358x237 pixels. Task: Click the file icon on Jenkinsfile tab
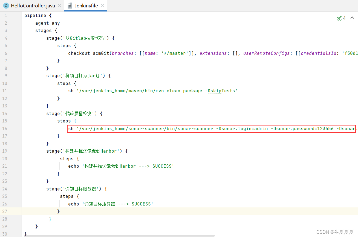coord(70,6)
